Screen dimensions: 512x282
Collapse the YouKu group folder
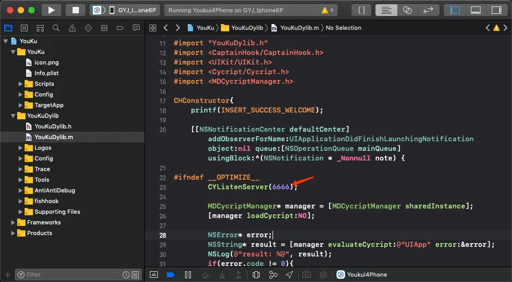click(x=13, y=52)
